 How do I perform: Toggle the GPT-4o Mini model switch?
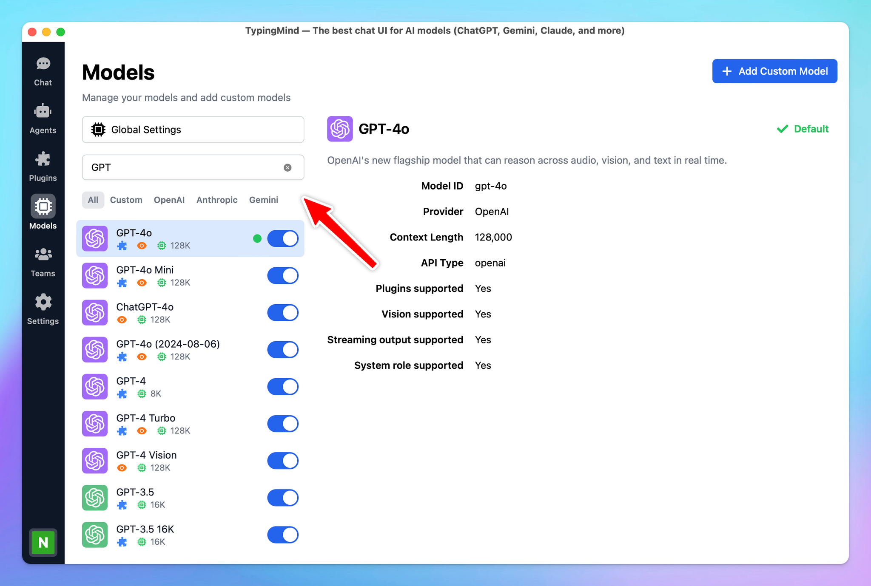(283, 275)
